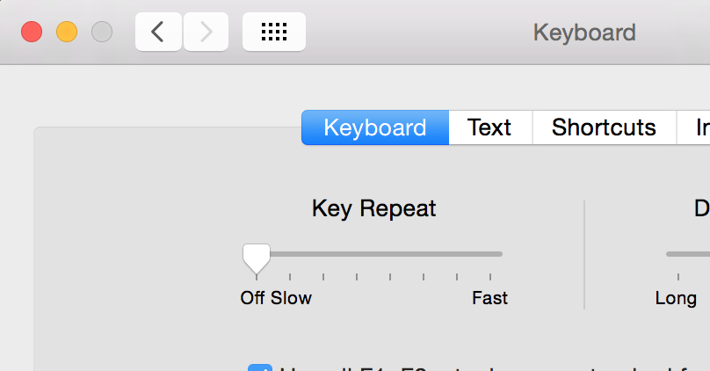Image resolution: width=710 pixels, height=371 pixels.
Task: Toggle the blue checkbox below Key Repeat
Action: point(260,367)
